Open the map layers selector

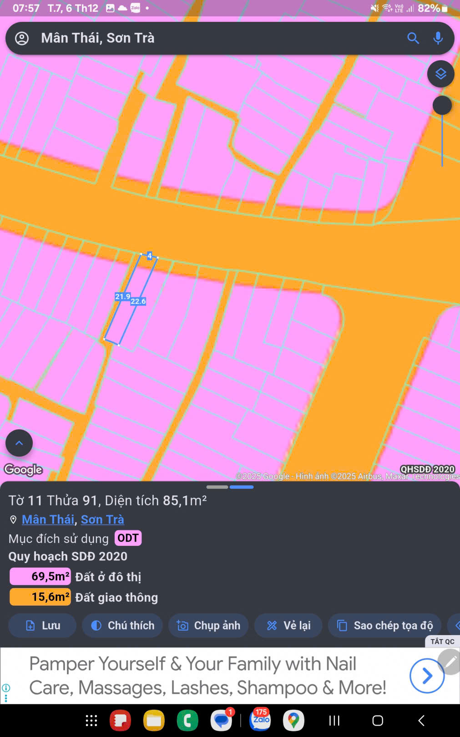[x=440, y=74]
